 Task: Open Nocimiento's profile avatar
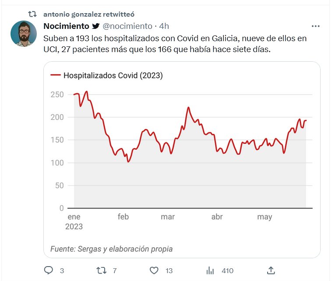click(x=23, y=33)
